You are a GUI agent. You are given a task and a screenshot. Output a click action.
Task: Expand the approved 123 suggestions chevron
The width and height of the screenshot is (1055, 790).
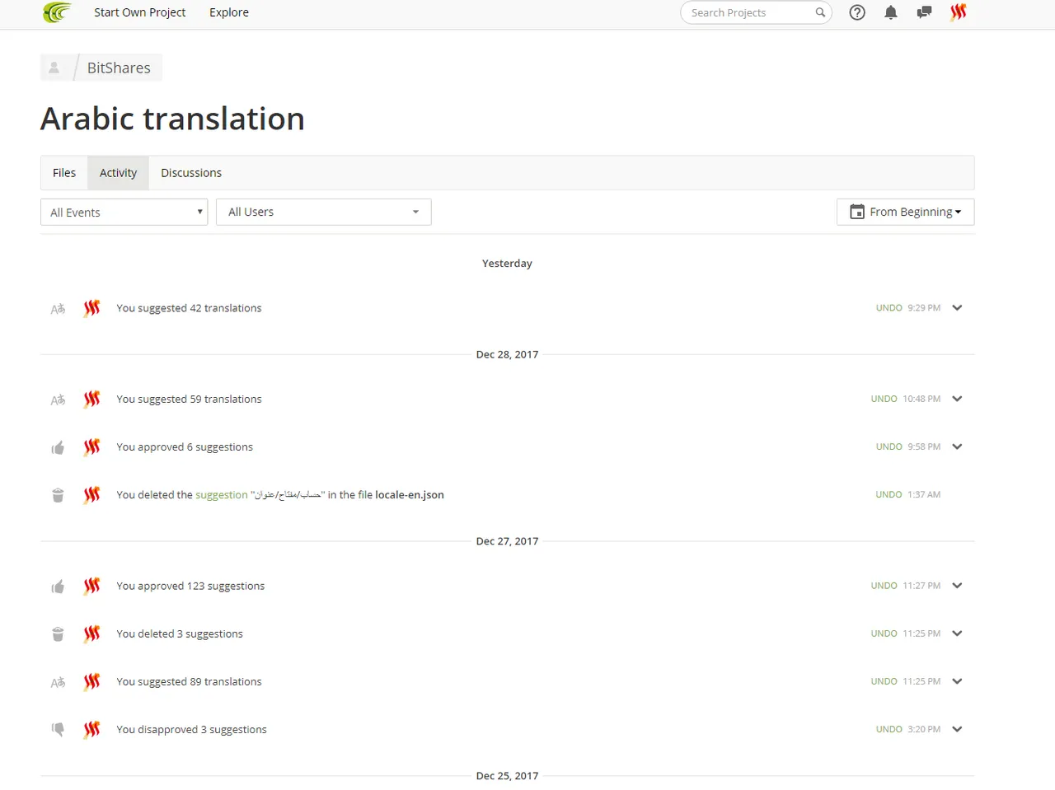(957, 586)
